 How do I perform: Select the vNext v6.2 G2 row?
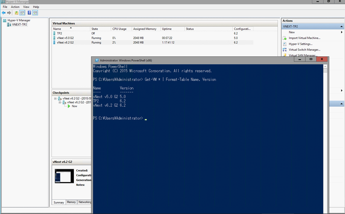[153, 43]
